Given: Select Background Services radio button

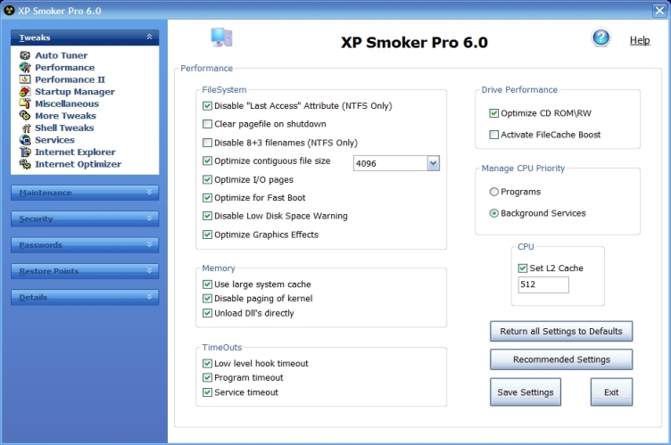Looking at the screenshot, I should pyautogui.click(x=493, y=213).
